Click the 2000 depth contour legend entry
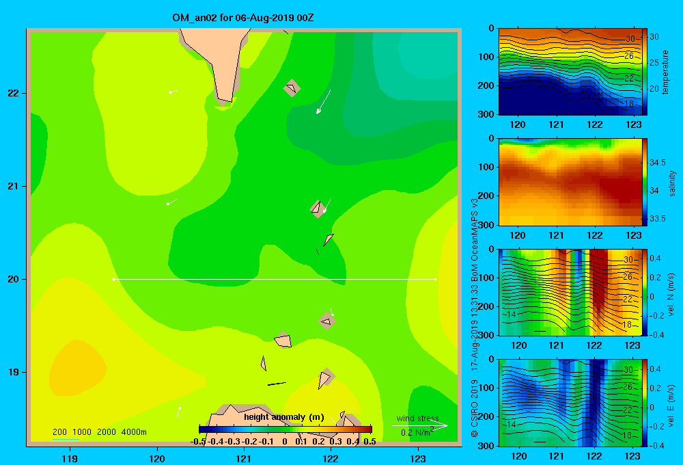 [107, 432]
